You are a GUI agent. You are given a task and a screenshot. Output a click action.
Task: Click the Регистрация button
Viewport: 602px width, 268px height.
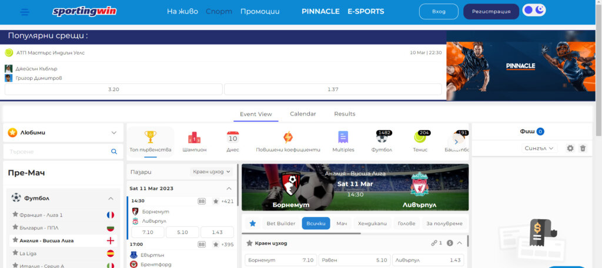click(x=491, y=12)
